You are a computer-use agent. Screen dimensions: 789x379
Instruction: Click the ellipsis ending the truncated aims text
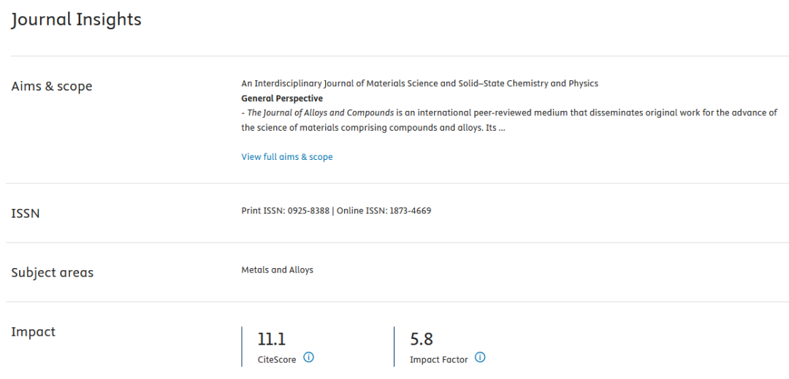[x=502, y=128]
